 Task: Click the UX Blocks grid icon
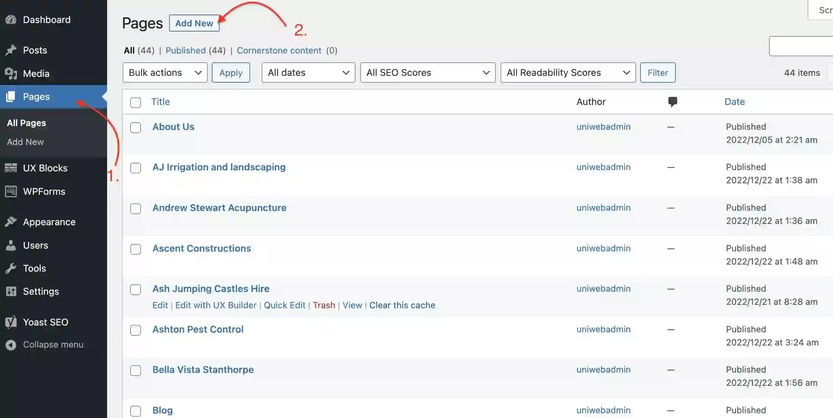(11, 168)
